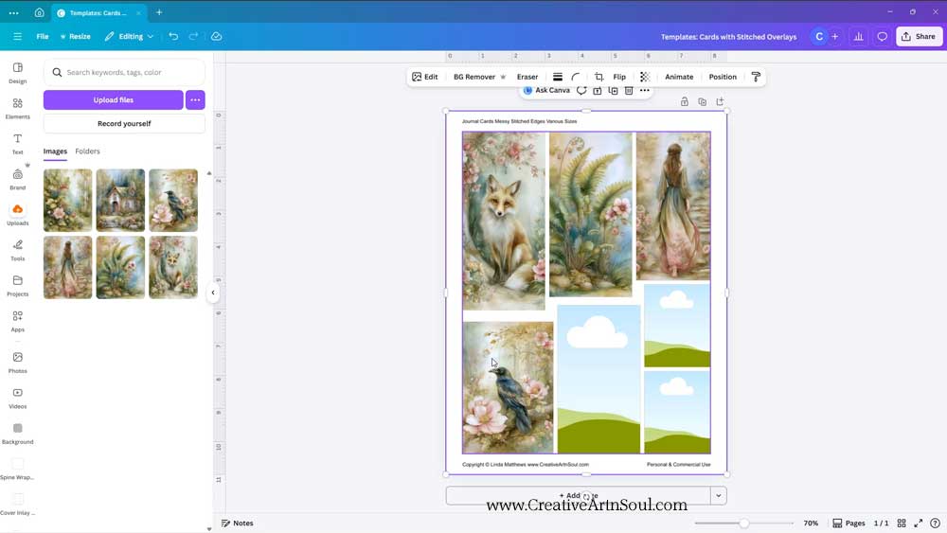Open comments speech bubble icon
Screen dimensions: 947x533
[x=883, y=37]
